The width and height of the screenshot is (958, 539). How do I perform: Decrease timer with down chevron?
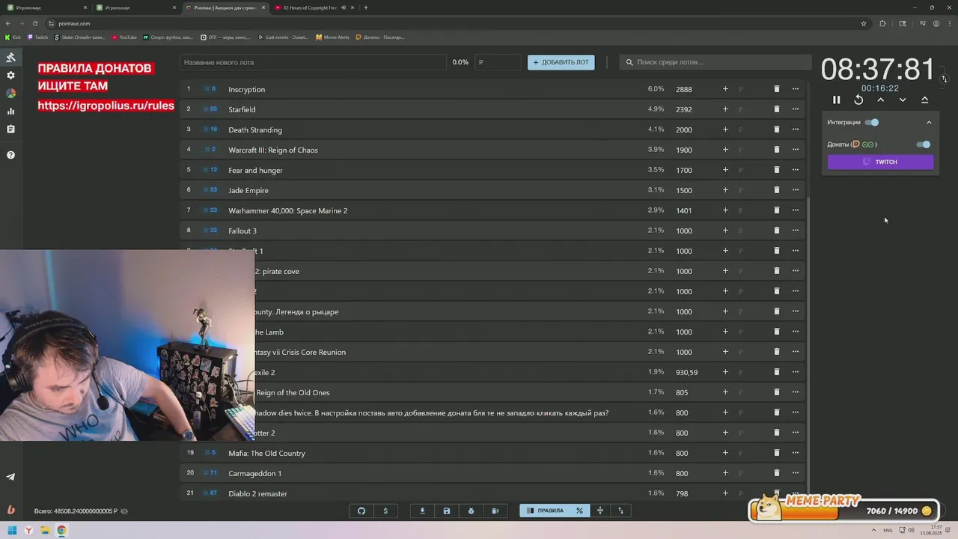pyautogui.click(x=903, y=100)
